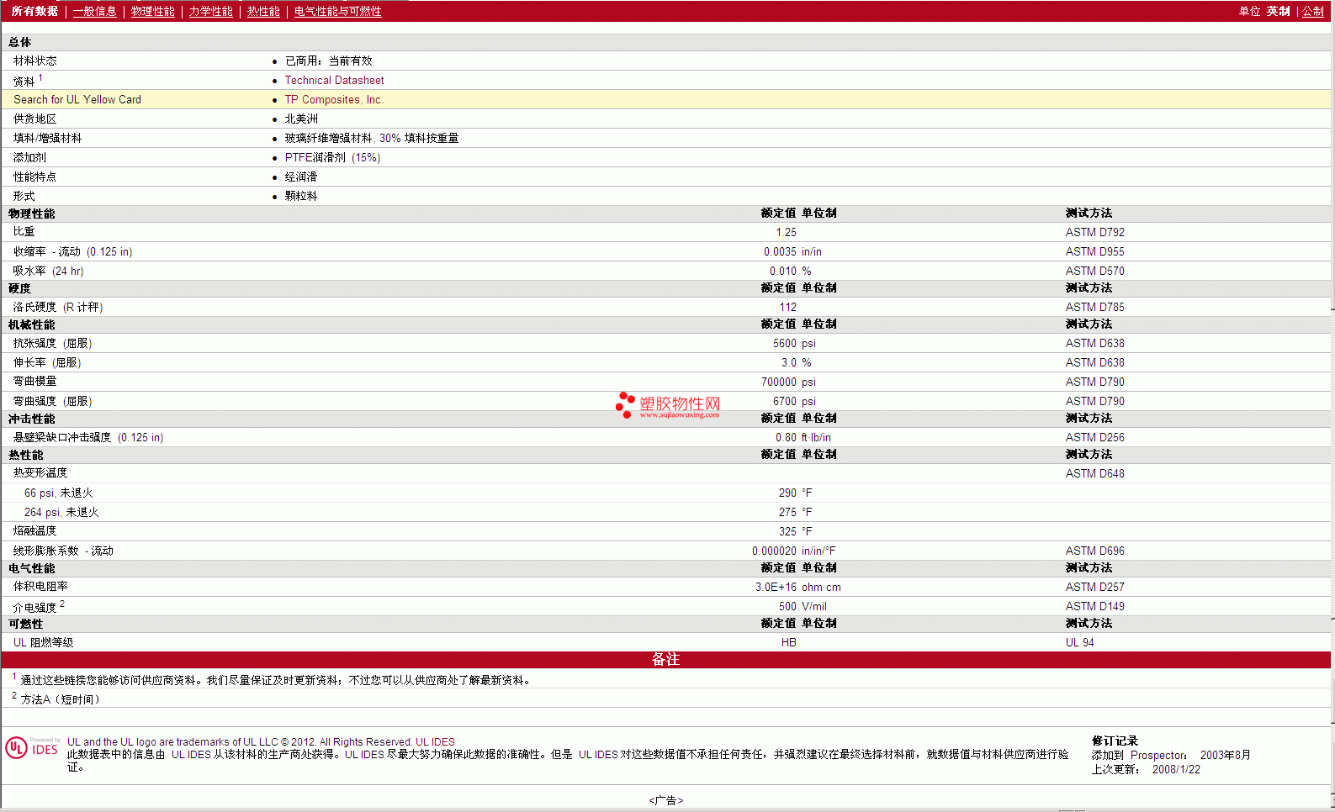Select the 线形膨胀系数 - 流动 label

pos(63,551)
